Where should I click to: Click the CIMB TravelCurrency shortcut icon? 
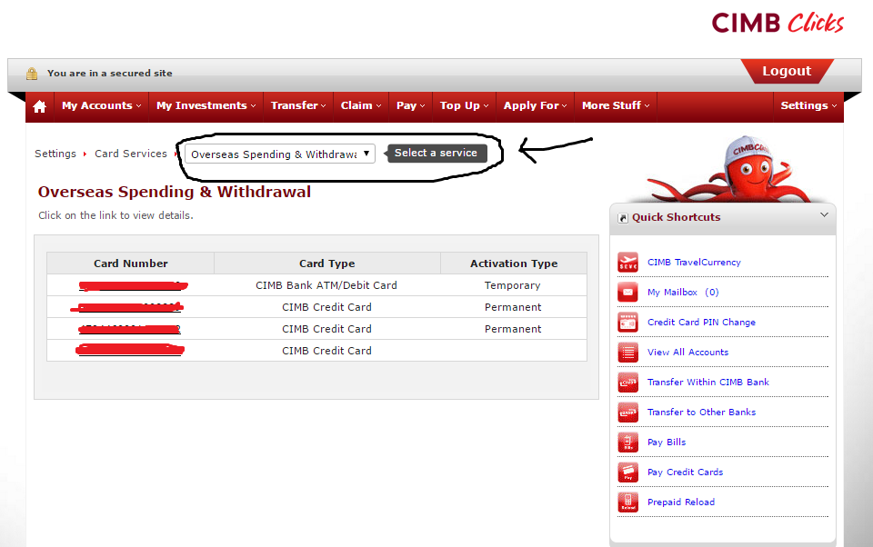click(x=628, y=262)
